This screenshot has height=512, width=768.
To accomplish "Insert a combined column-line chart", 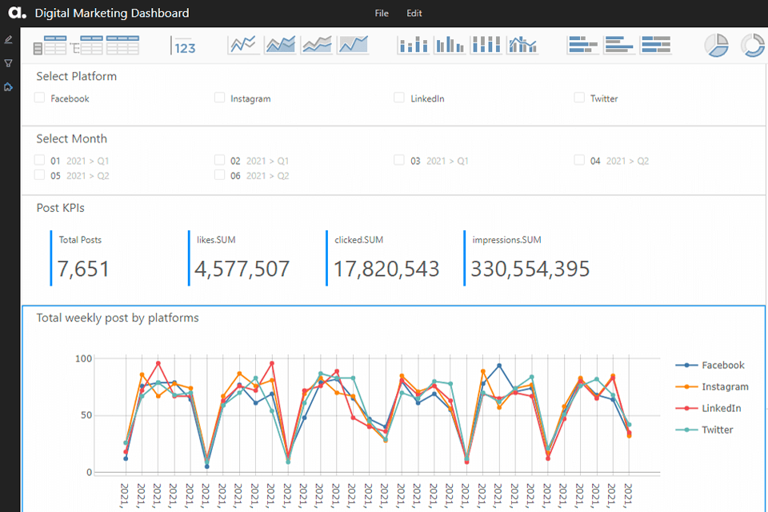I will point(522,45).
